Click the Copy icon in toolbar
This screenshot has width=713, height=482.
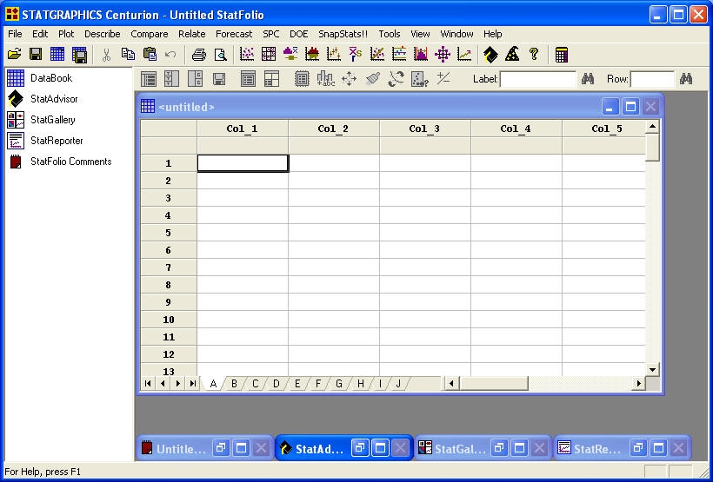[x=128, y=55]
